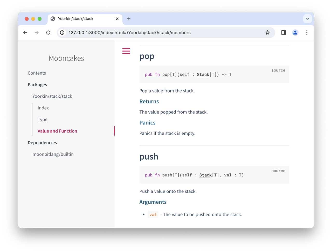Reload the current page
332x252 pixels.
point(48,32)
